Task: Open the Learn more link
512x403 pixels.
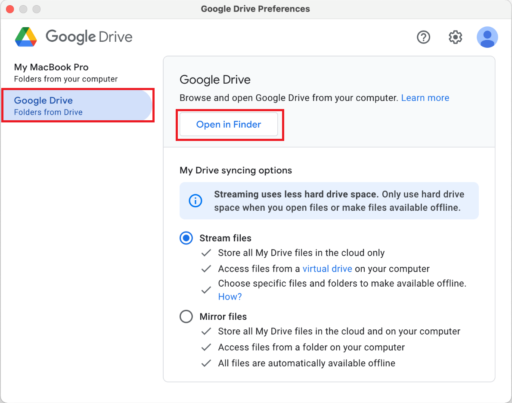Action: (425, 98)
